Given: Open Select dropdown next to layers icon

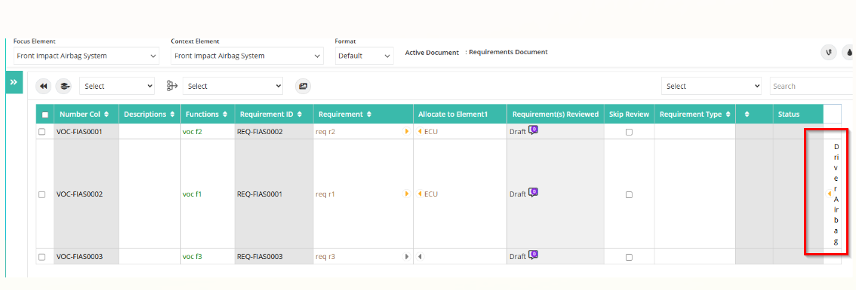Looking at the screenshot, I should pyautogui.click(x=117, y=86).
